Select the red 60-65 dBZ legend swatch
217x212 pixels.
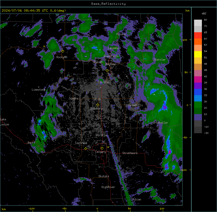198,36
